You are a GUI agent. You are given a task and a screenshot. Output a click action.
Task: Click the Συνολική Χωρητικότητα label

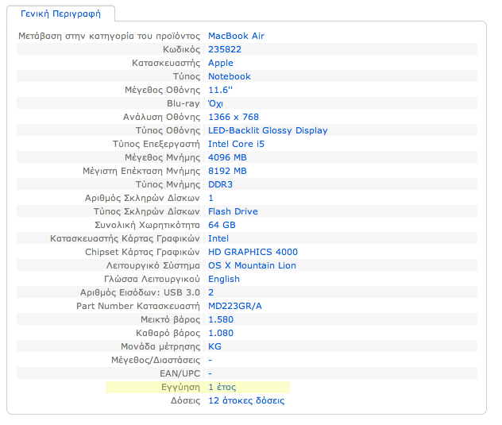tap(147, 225)
